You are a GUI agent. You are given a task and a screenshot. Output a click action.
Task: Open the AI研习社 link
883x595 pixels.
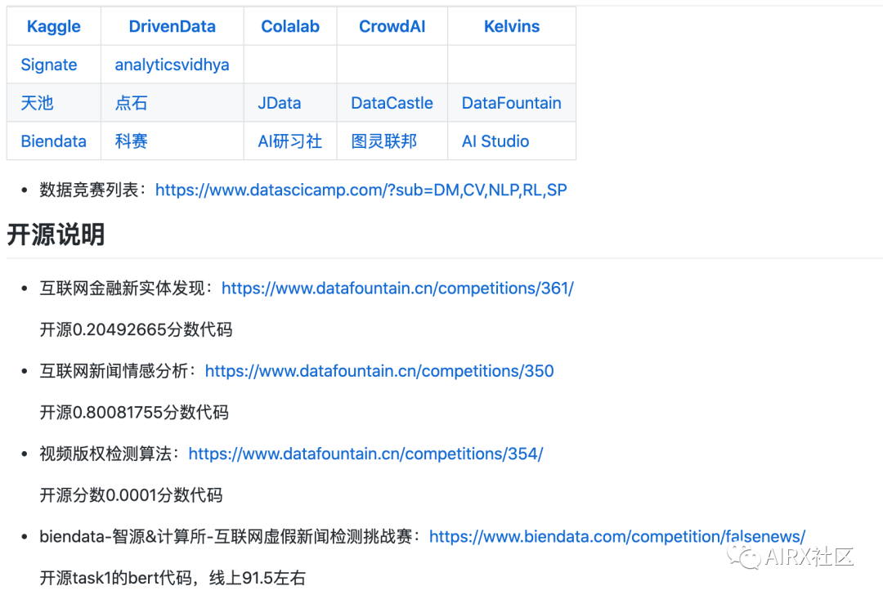(290, 141)
